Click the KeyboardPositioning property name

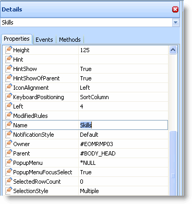39,97
